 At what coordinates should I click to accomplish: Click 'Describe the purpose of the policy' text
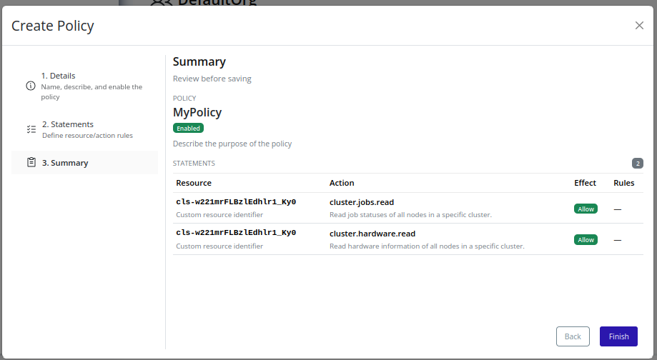pos(232,144)
